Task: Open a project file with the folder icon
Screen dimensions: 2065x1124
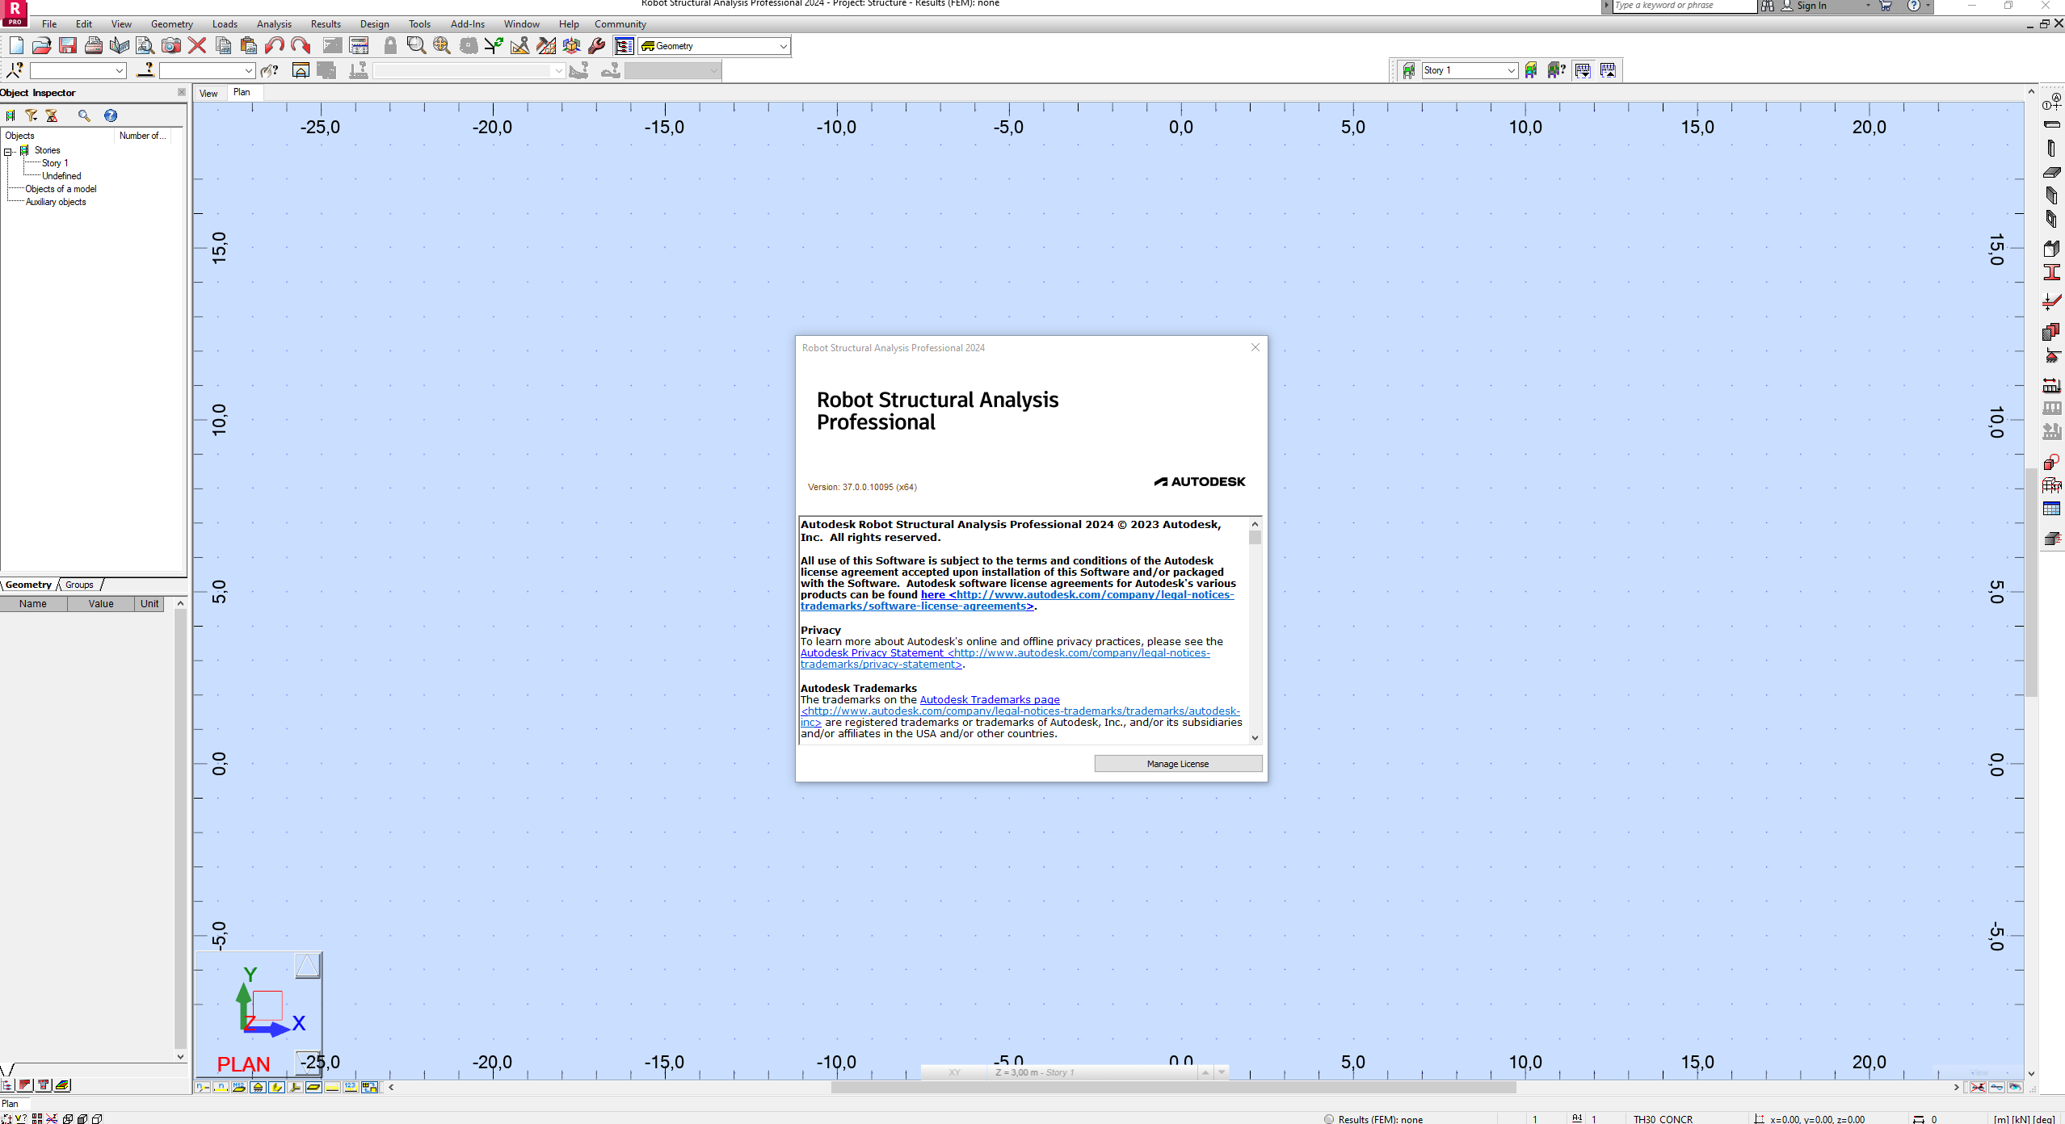Action: tap(42, 46)
